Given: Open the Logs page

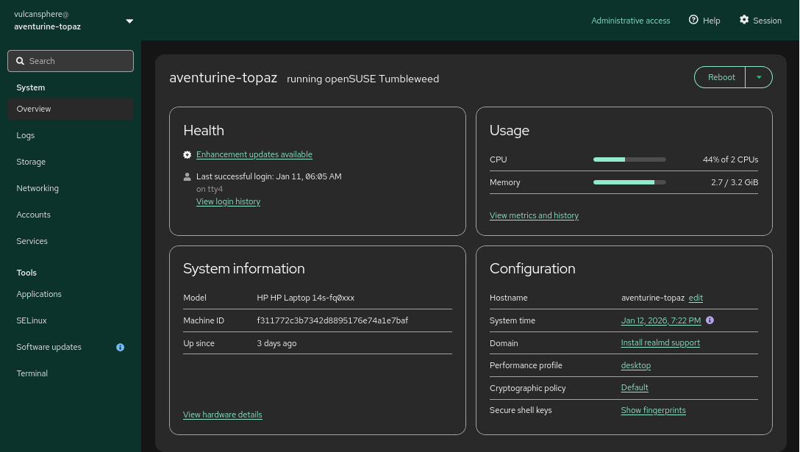Looking at the screenshot, I should (x=71, y=135).
